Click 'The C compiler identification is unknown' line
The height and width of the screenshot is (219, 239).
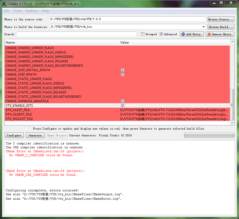42,143
